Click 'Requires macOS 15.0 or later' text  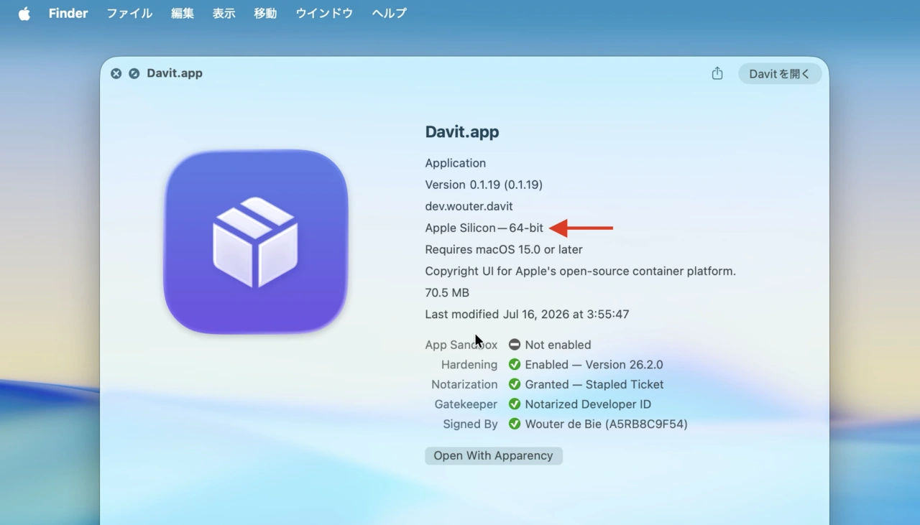coord(504,249)
